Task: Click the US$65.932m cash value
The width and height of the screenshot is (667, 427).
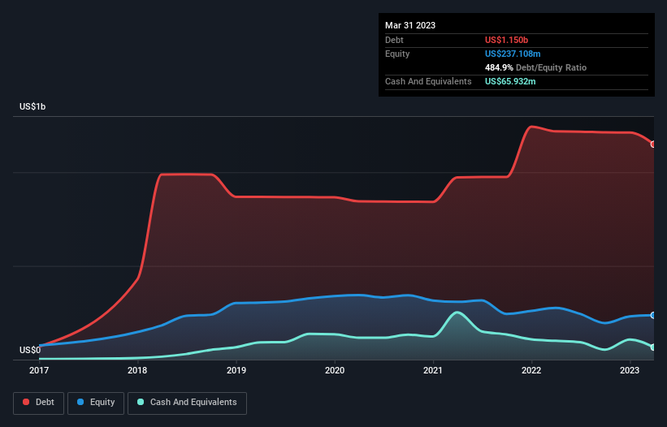Action: click(510, 81)
